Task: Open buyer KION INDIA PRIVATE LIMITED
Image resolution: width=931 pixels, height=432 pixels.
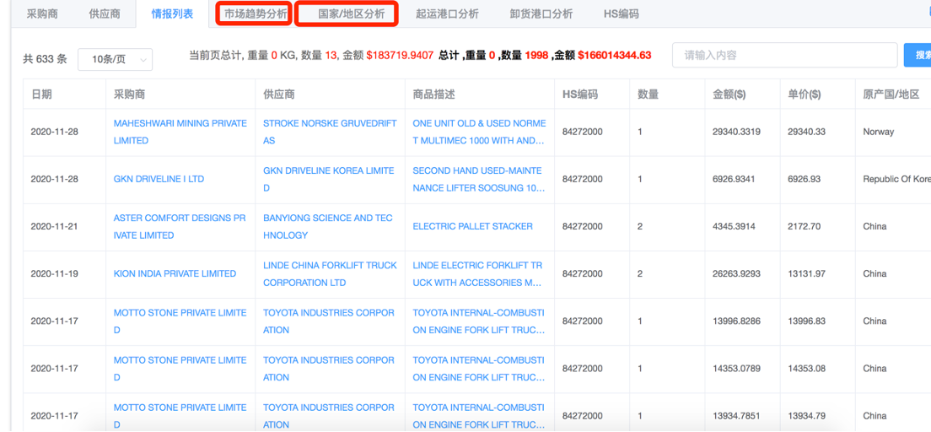Action: [x=175, y=273]
